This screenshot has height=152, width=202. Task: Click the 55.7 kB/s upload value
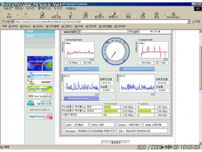pos(161,63)
